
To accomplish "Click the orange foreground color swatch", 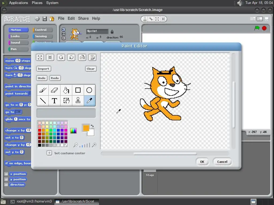I will (x=86, y=128).
